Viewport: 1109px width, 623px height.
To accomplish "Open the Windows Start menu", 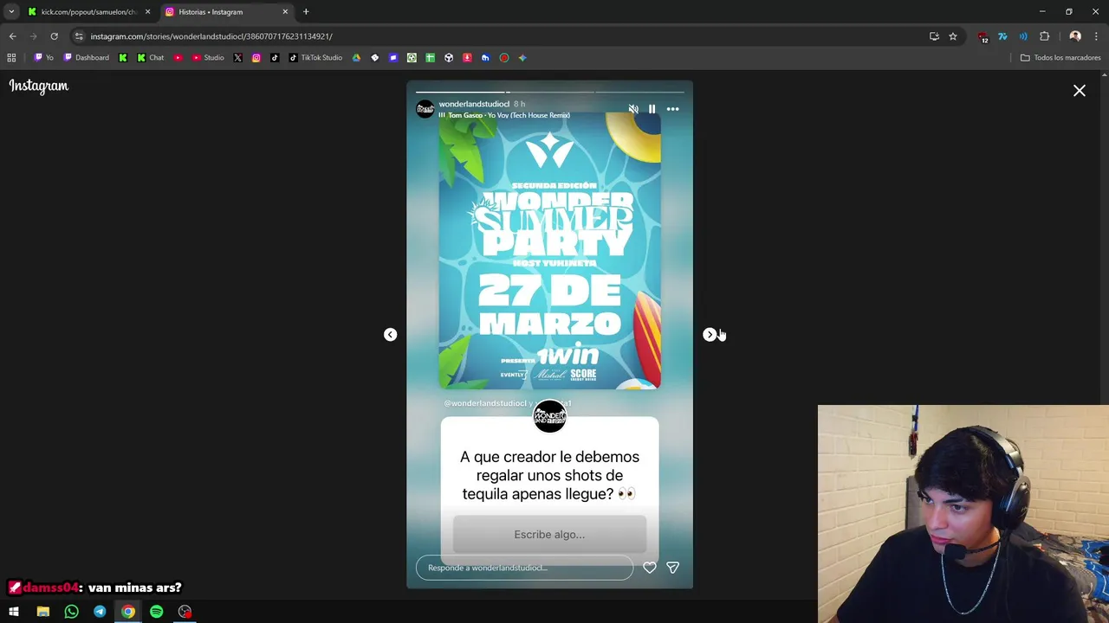I will (x=14, y=612).
